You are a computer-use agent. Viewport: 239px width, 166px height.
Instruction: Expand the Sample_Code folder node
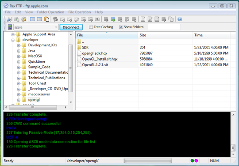[x=19, y=68]
